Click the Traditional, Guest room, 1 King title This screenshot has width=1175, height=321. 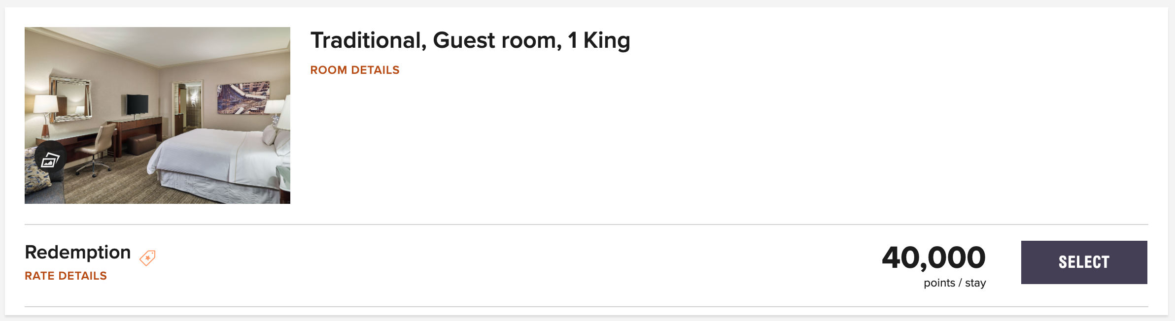click(x=470, y=40)
